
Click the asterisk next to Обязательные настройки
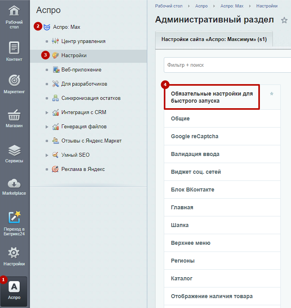[272, 94]
